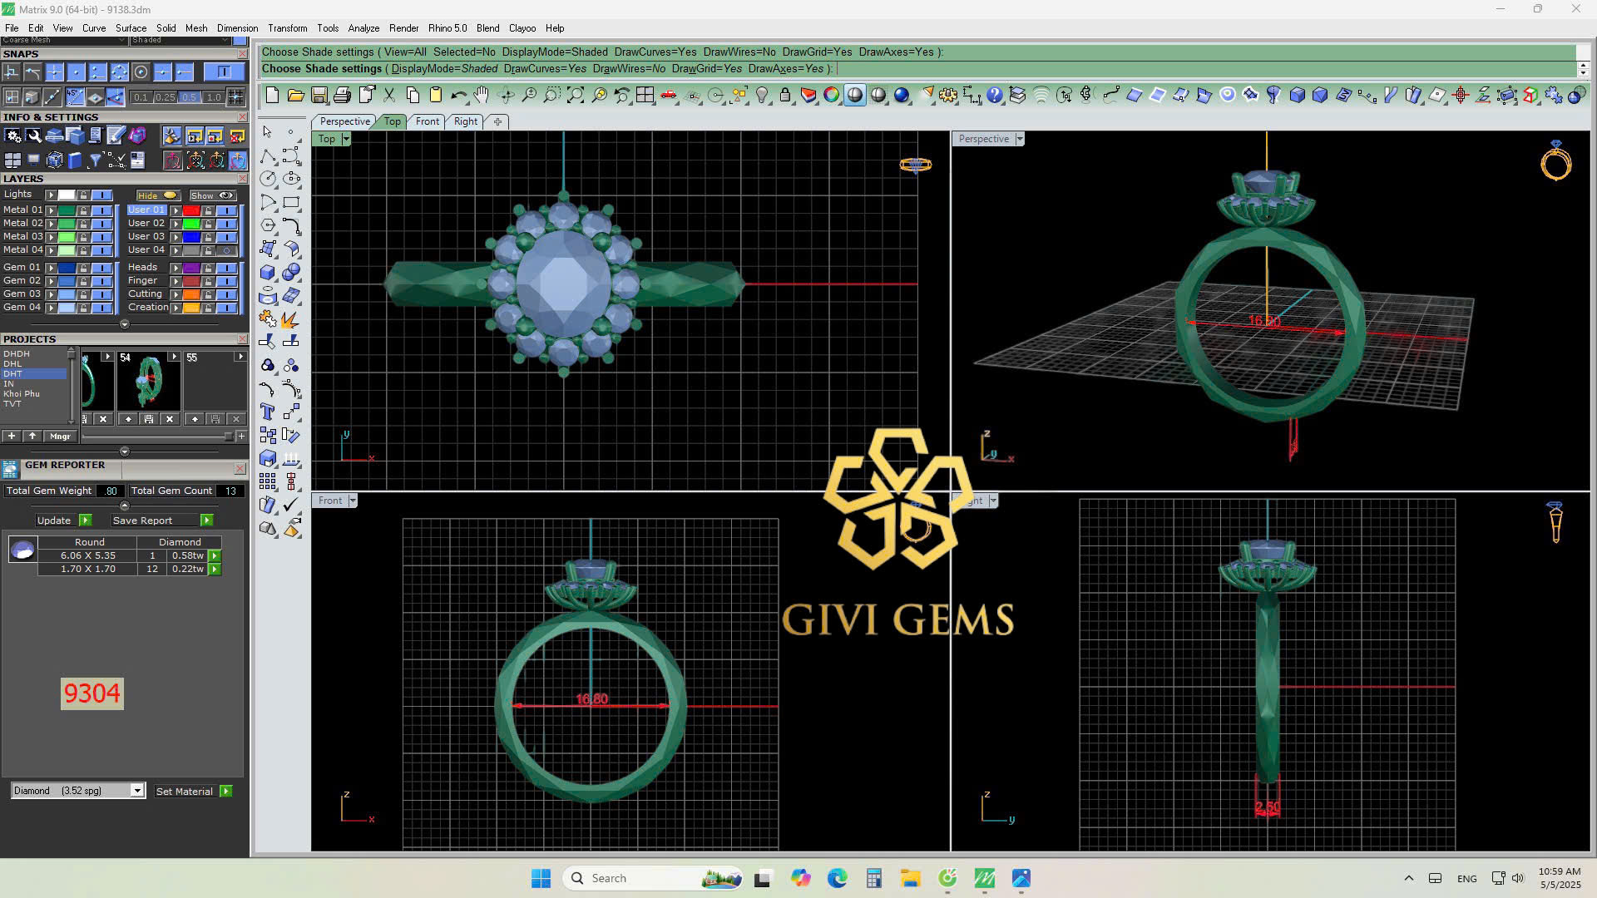This screenshot has height=898, width=1597.
Task: Open the Clayoo menu
Action: point(522,27)
